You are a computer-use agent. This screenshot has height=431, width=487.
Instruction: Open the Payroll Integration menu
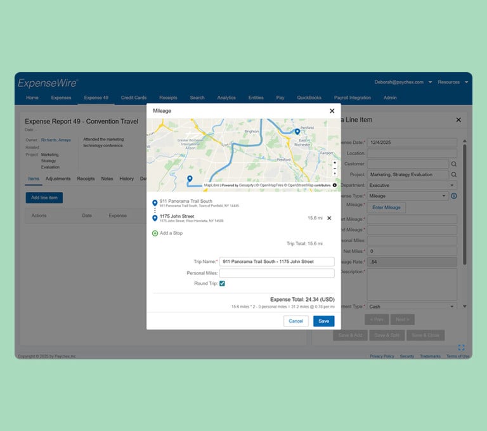pos(353,98)
